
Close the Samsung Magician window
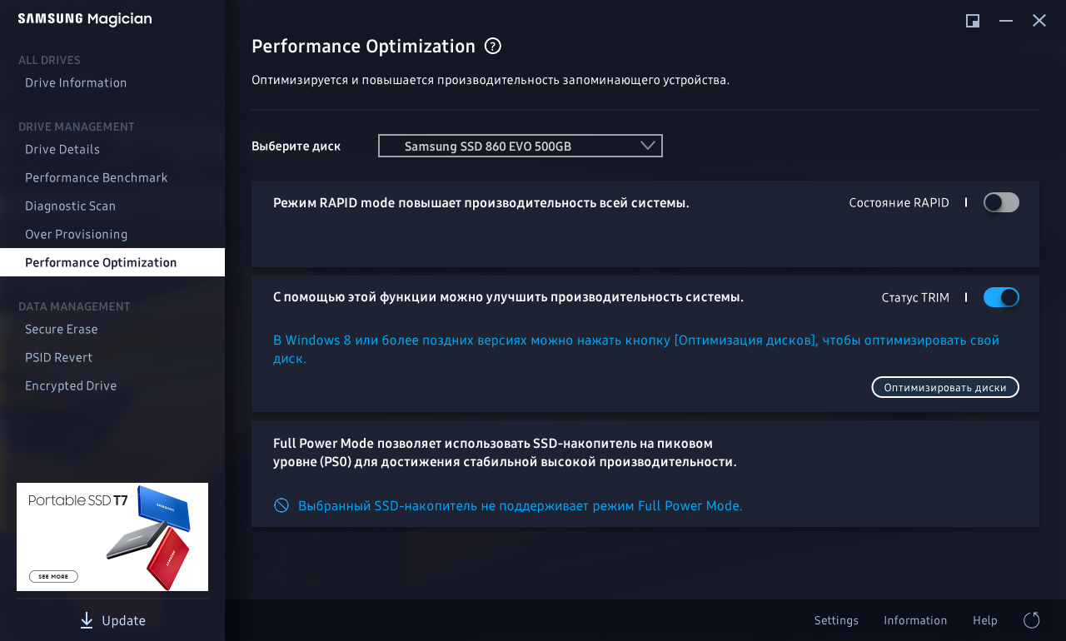(x=1039, y=21)
